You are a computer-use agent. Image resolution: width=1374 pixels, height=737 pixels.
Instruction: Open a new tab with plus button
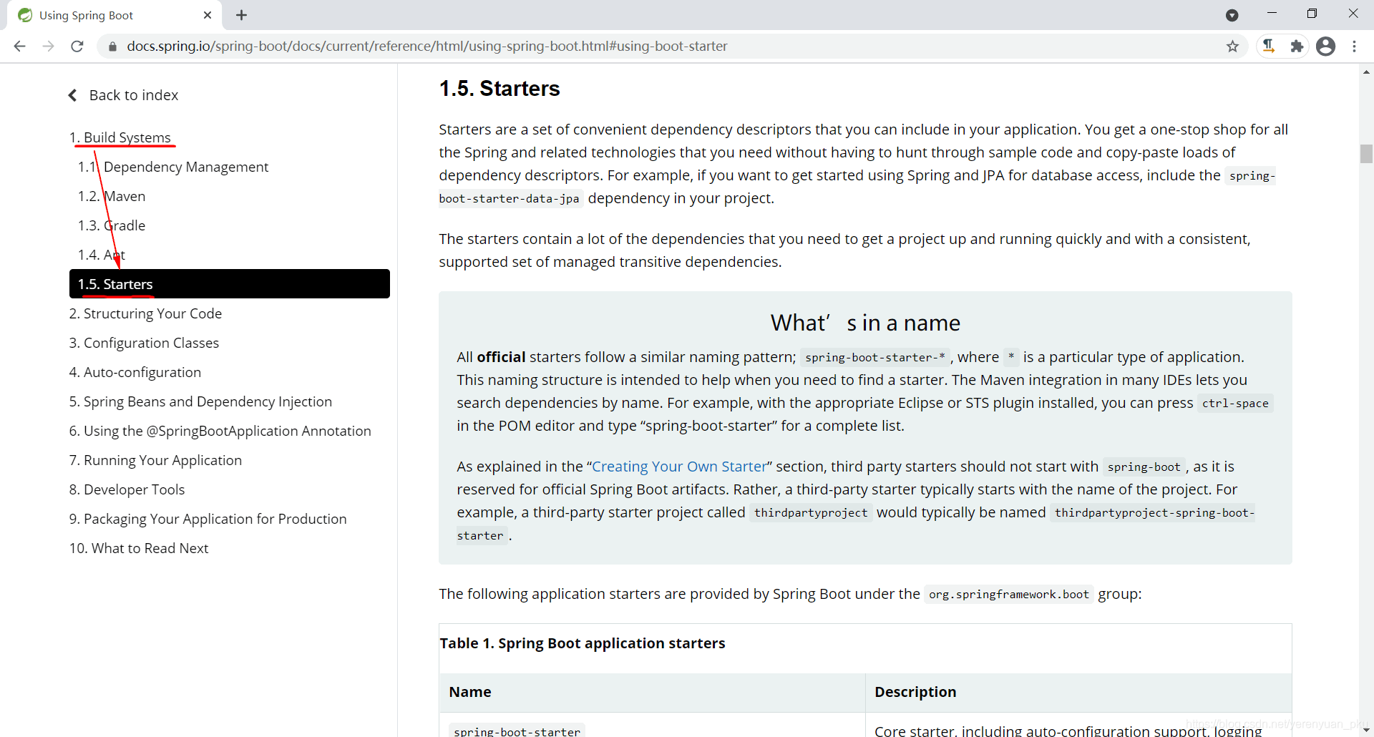click(242, 15)
